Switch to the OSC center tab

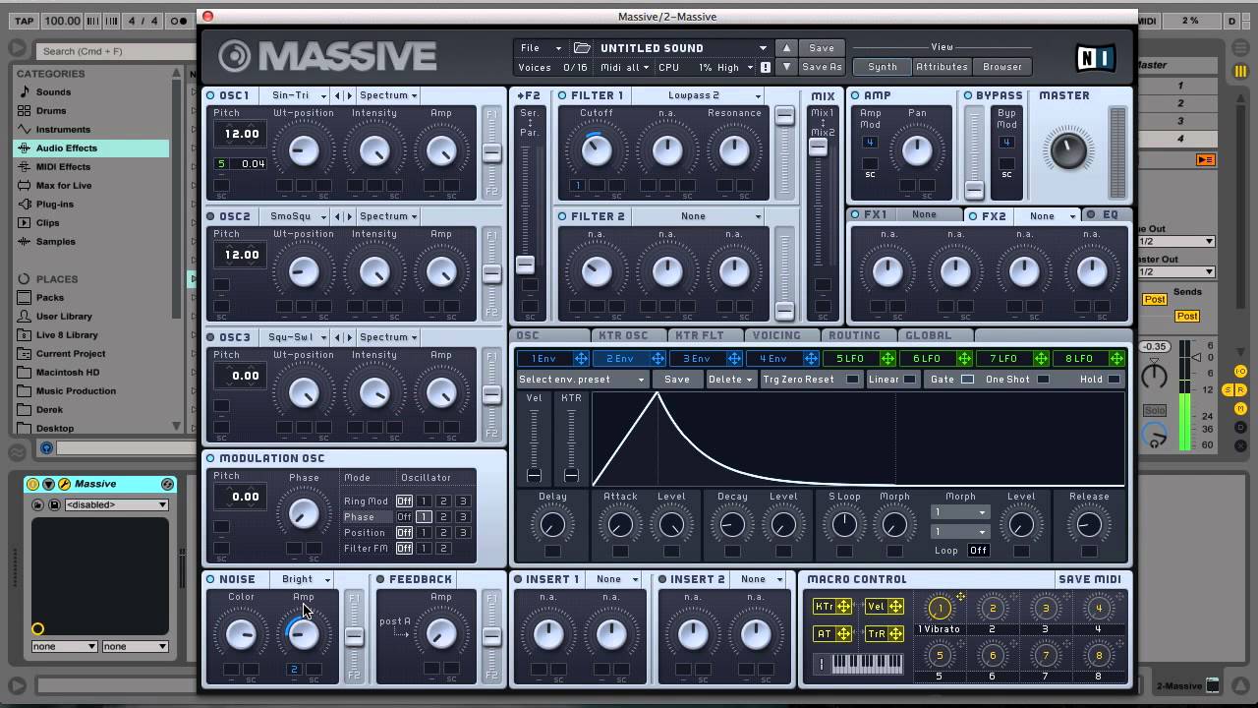point(550,335)
